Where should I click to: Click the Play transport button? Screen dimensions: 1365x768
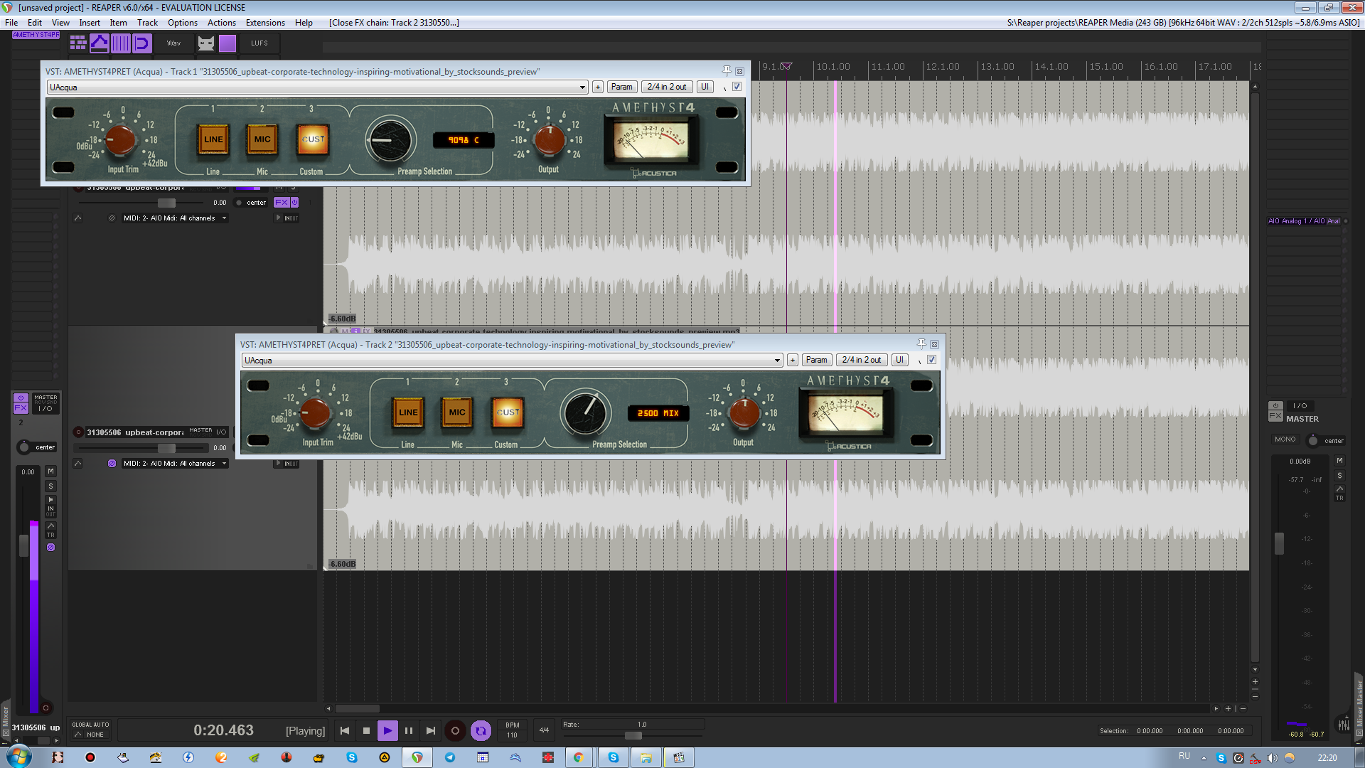pos(387,730)
